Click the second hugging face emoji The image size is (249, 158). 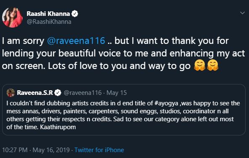point(213,66)
